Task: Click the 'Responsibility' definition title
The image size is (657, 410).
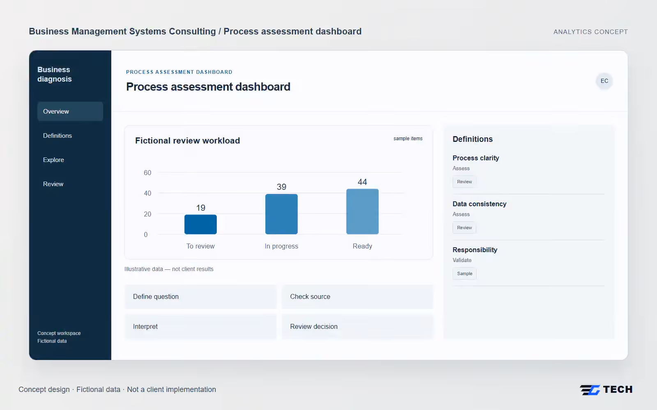Action: pos(475,250)
